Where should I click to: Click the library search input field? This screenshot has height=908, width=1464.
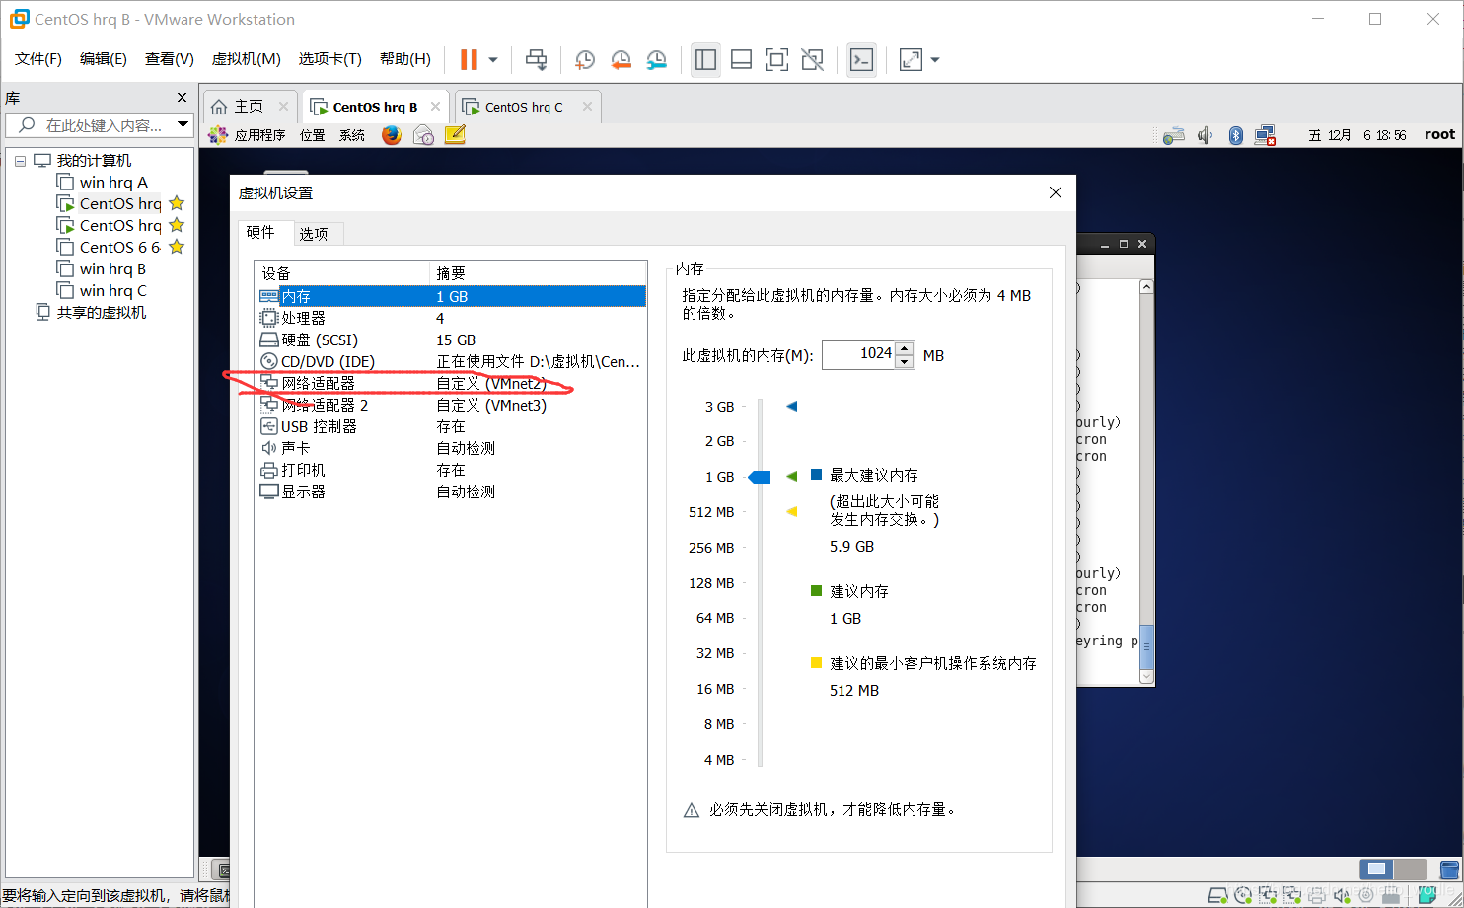pyautogui.click(x=99, y=125)
